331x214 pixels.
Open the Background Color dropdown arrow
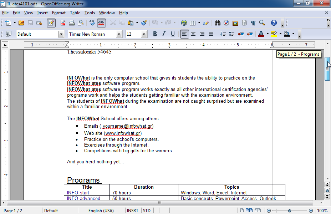point(293,34)
